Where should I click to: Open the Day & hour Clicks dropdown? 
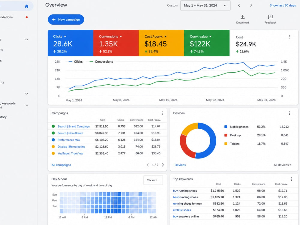(x=153, y=180)
